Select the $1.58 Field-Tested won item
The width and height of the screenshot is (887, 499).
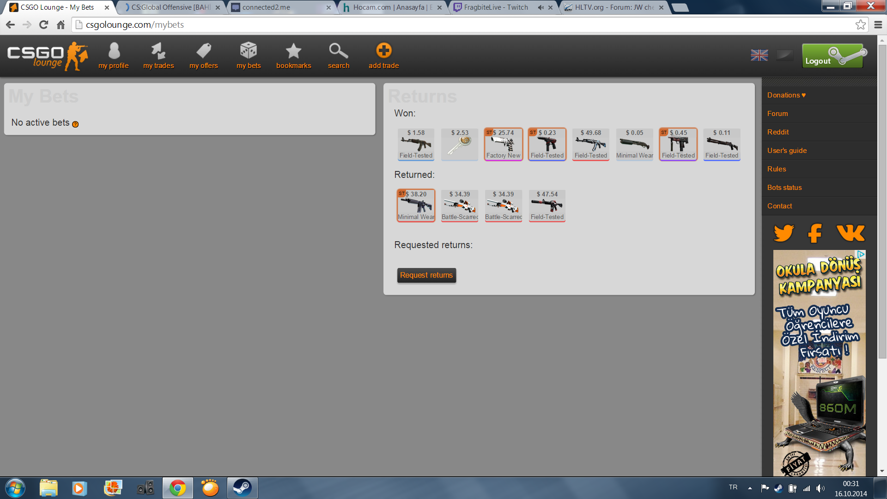[416, 144]
